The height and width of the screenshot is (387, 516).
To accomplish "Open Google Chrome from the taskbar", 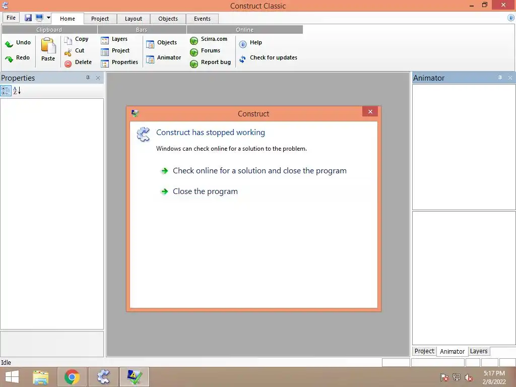I will (72, 377).
